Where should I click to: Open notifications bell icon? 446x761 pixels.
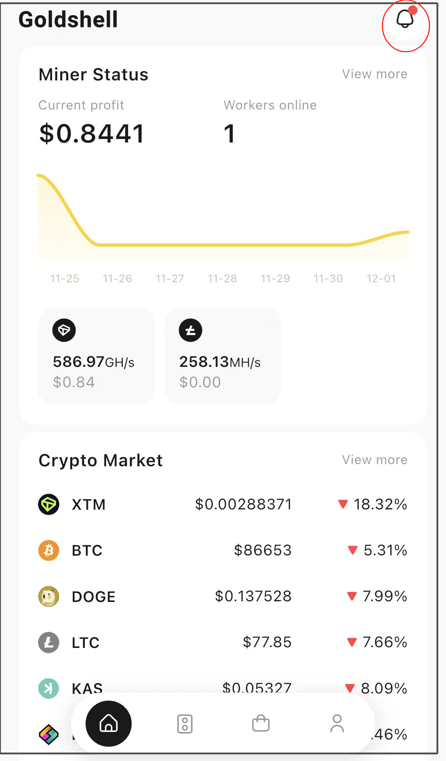(x=405, y=19)
